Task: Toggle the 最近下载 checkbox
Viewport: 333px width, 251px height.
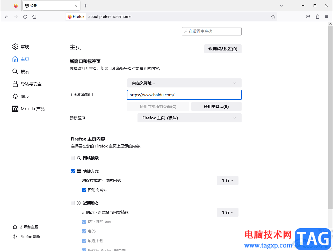Action: coord(84,241)
